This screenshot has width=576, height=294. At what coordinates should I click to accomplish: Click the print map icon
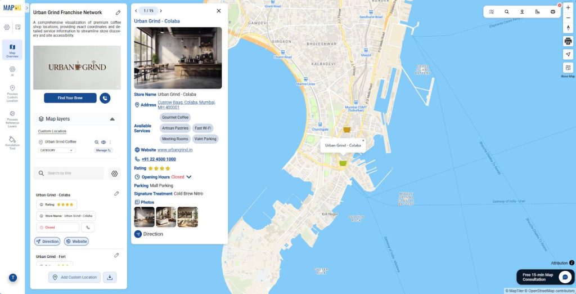(568, 41)
